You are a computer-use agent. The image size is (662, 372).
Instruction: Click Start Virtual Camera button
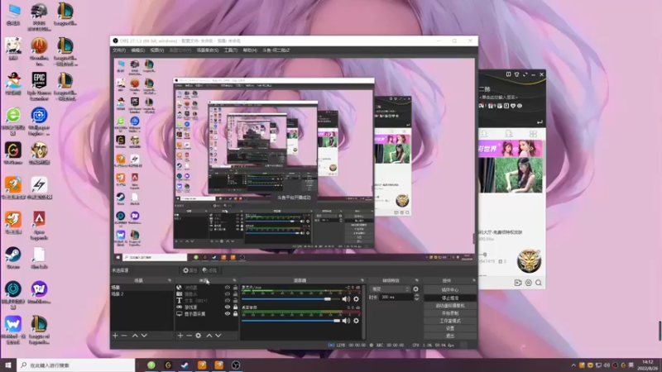click(450, 305)
